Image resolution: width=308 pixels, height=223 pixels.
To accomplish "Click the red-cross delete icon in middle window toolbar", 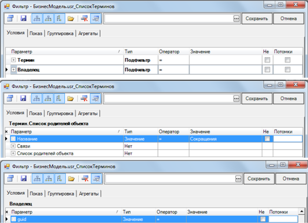I will [x=84, y=99].
